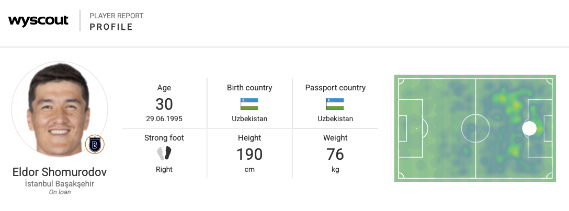The height and width of the screenshot is (211, 569).
Task: Click the PLAYER REPORT label
Action: coord(116,16)
